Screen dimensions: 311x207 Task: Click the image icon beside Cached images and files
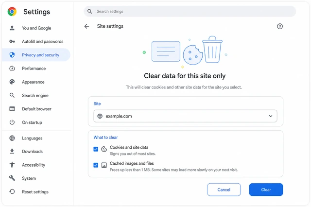click(104, 165)
